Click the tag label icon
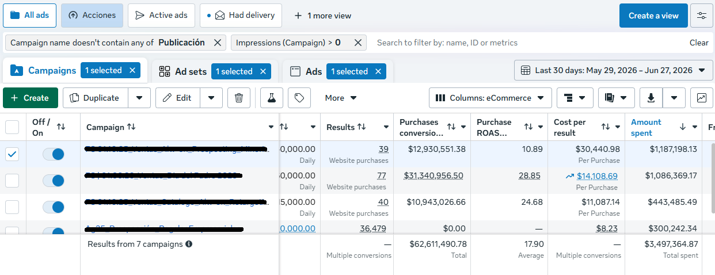This screenshot has height=275, width=715. click(x=299, y=98)
